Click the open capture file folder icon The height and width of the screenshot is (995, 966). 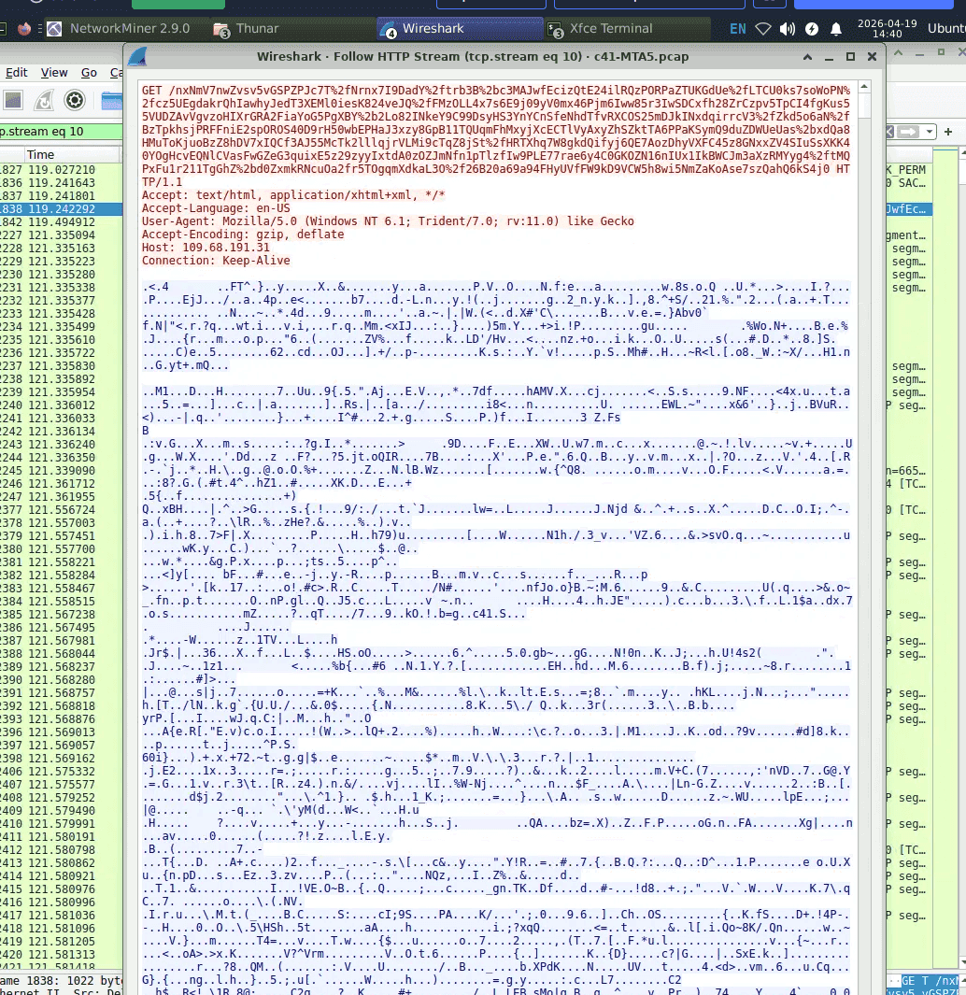click(x=112, y=100)
